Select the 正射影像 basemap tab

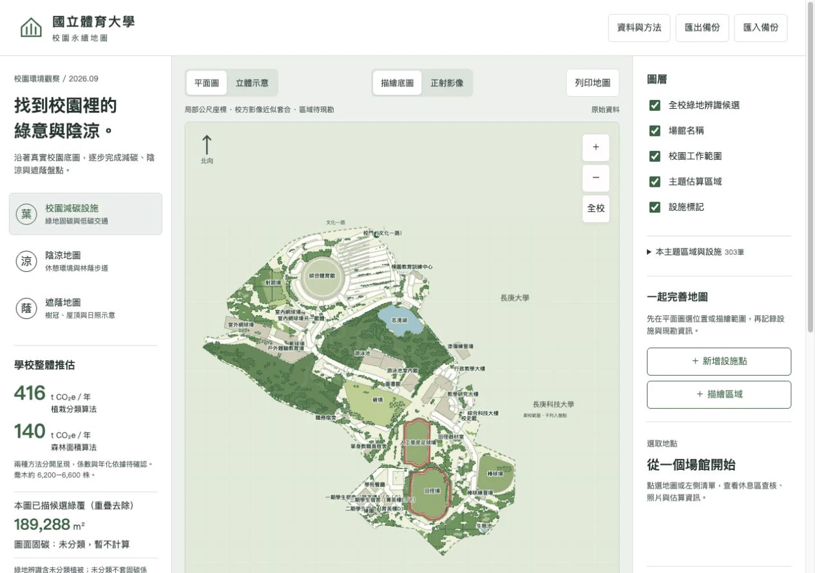tap(447, 83)
